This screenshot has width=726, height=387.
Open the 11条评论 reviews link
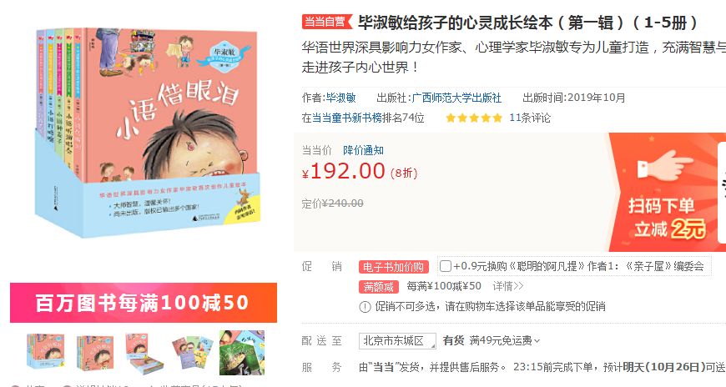(x=530, y=118)
